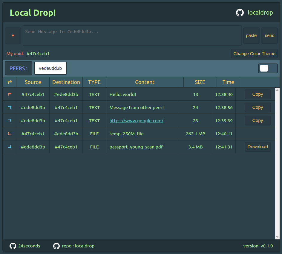
Task: Open the https://www.google.com/ link
Action: pos(136,121)
